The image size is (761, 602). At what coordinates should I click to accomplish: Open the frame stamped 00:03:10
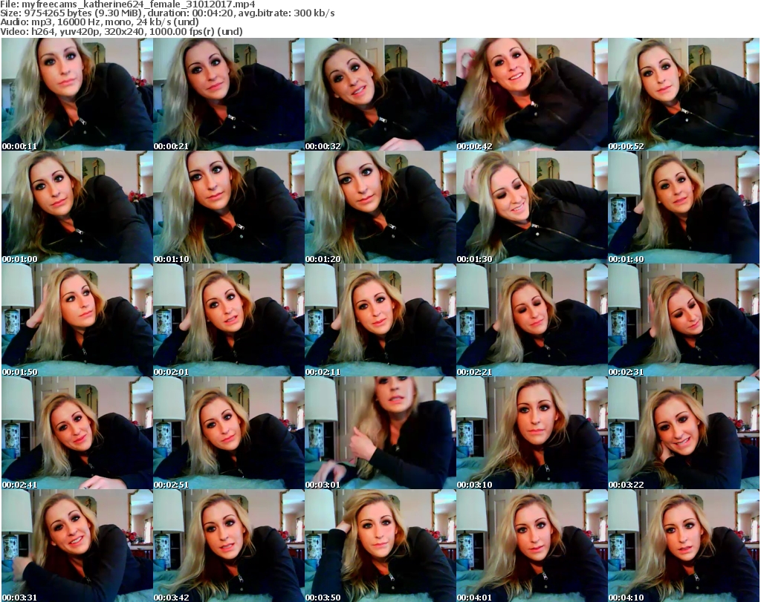click(532, 433)
